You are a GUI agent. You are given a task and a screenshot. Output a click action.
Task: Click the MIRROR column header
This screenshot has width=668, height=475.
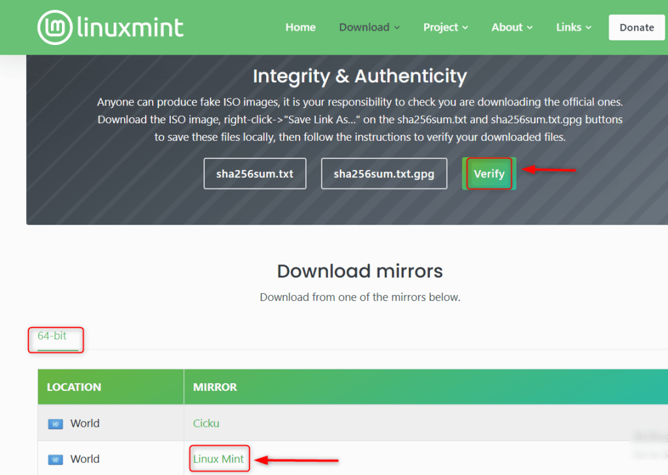click(215, 386)
